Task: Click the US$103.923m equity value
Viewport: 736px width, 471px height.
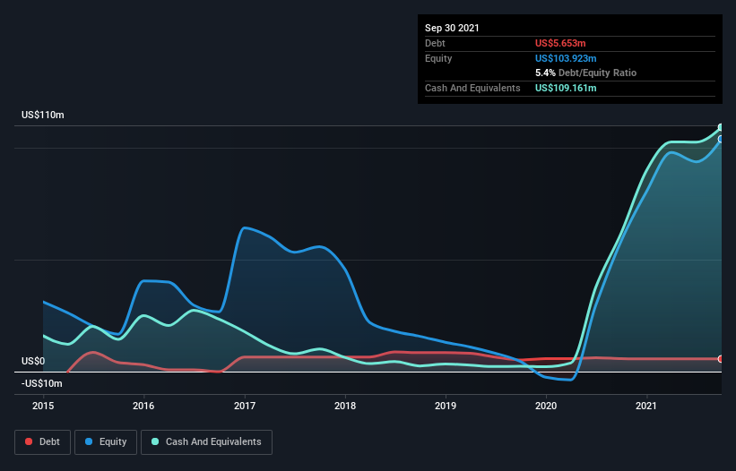Action: (x=566, y=58)
